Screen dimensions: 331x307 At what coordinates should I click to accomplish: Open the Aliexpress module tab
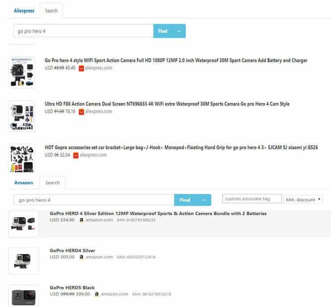tap(24, 11)
